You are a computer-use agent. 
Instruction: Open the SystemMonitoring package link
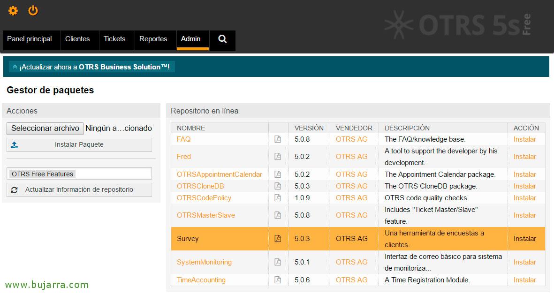204,262
